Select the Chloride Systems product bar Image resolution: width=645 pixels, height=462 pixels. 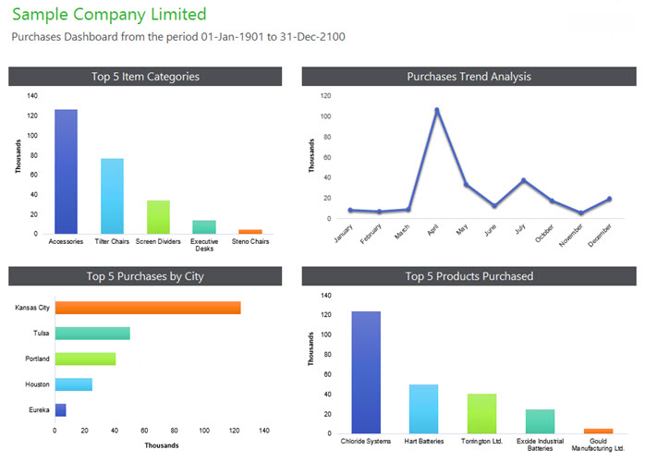tap(366, 371)
